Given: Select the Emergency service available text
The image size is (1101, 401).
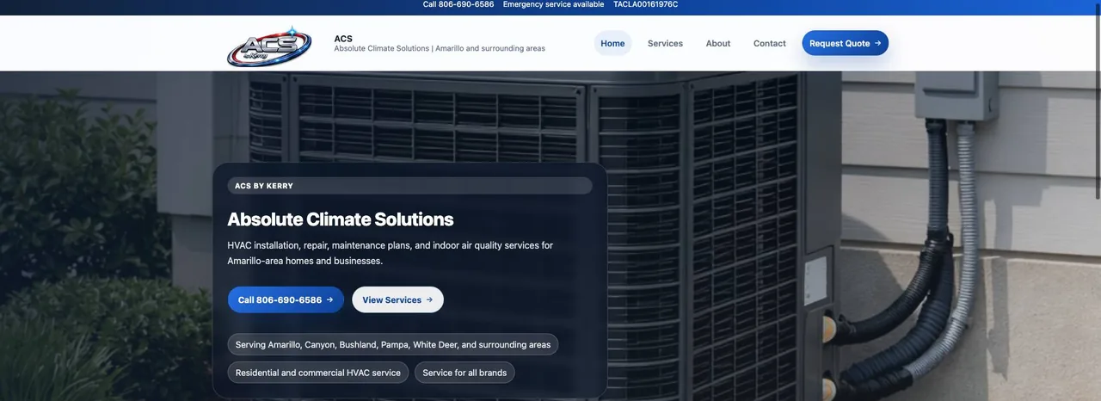Looking at the screenshot, I should tap(553, 4).
